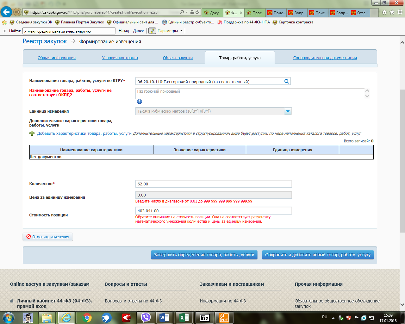
Task: Click the browser back arrow button
Action: (x=6, y=12)
